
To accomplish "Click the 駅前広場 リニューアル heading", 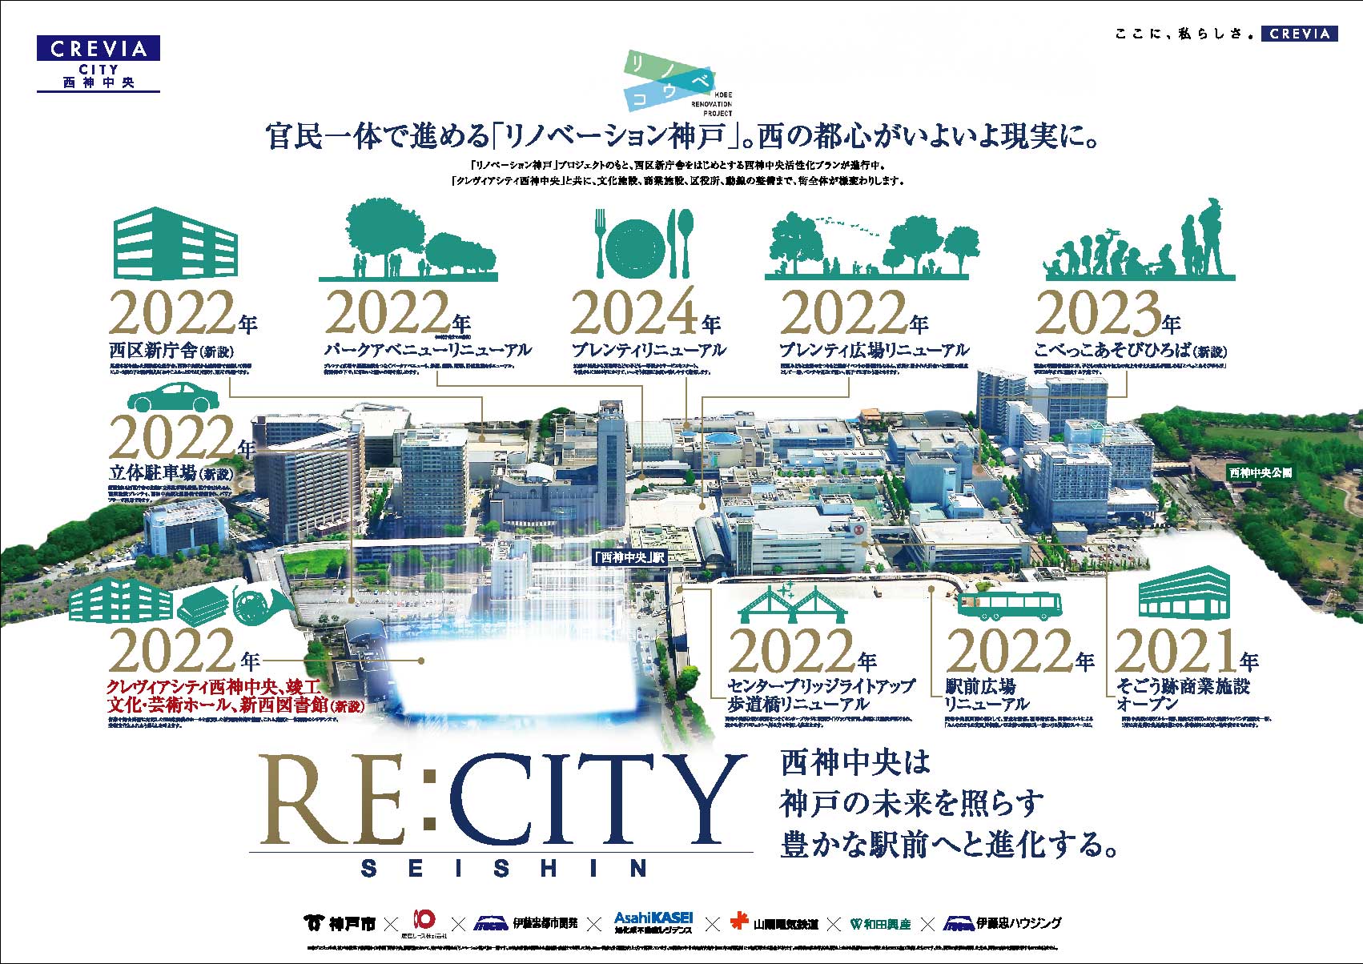I will (x=987, y=695).
